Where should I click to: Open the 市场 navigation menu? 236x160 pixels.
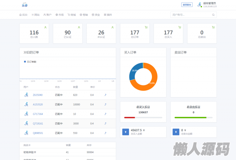59,15
